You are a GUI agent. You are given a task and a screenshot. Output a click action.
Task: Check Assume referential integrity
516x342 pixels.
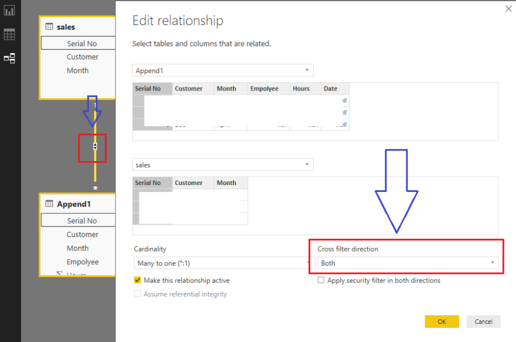point(138,294)
